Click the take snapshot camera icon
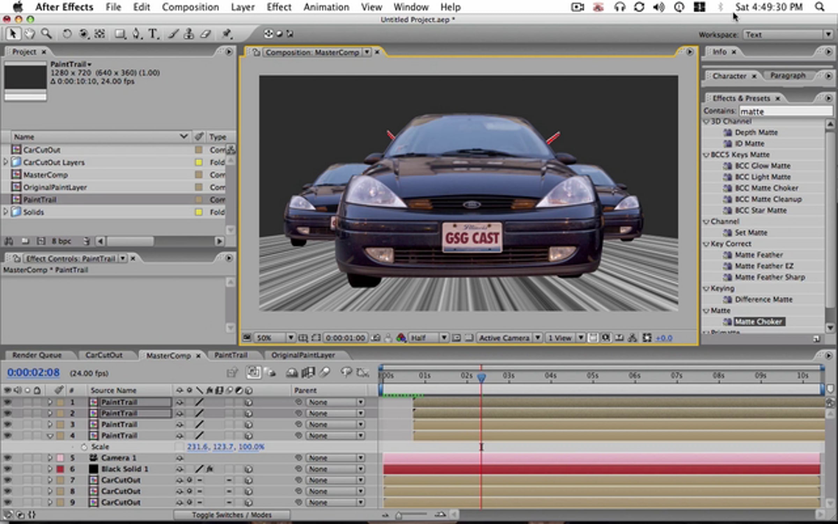Image resolution: width=838 pixels, height=524 pixels. tap(376, 338)
